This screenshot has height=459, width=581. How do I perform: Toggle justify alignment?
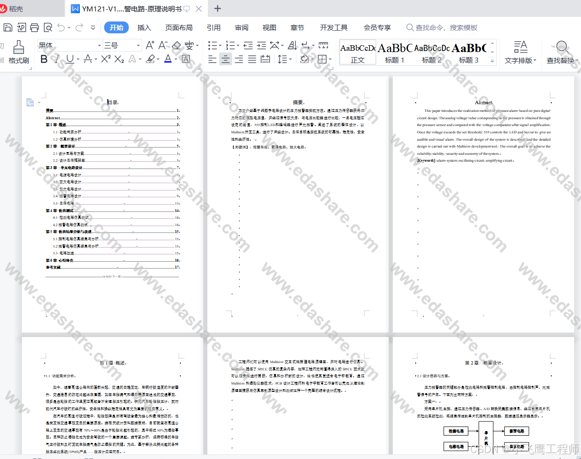coord(252,59)
